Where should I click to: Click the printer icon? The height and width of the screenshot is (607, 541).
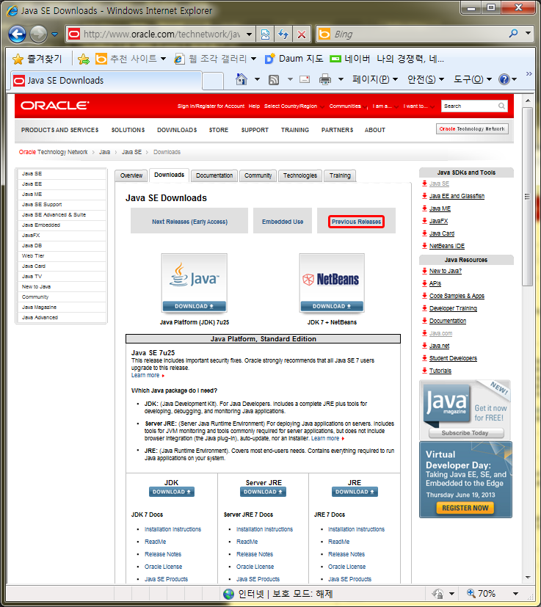(325, 79)
